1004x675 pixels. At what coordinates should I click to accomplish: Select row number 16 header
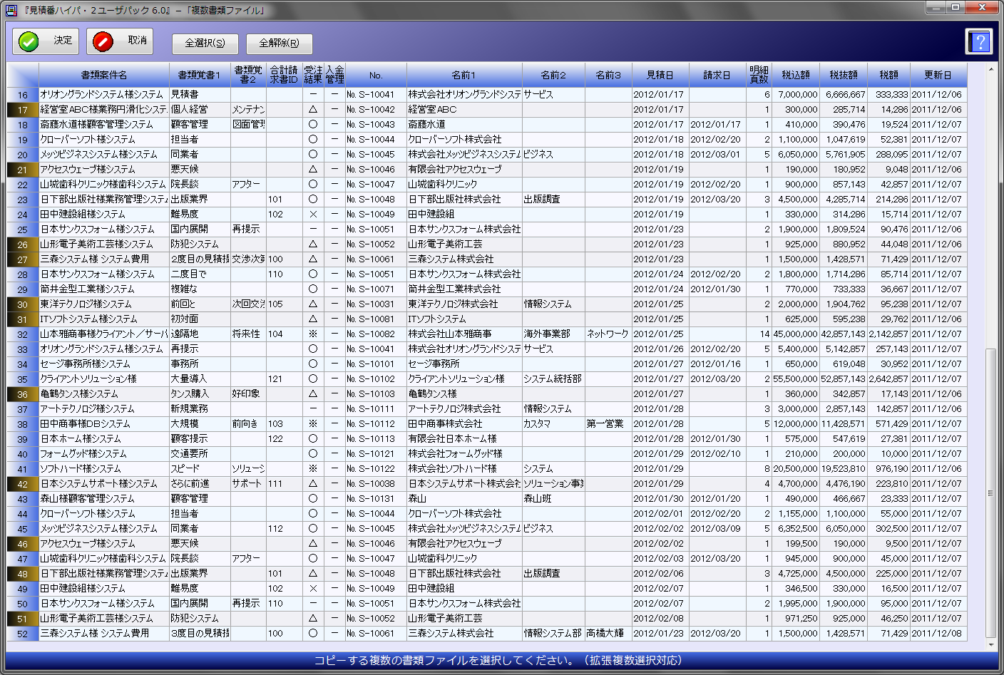click(x=23, y=95)
